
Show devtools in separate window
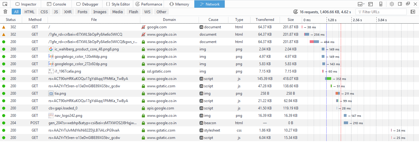408,4
